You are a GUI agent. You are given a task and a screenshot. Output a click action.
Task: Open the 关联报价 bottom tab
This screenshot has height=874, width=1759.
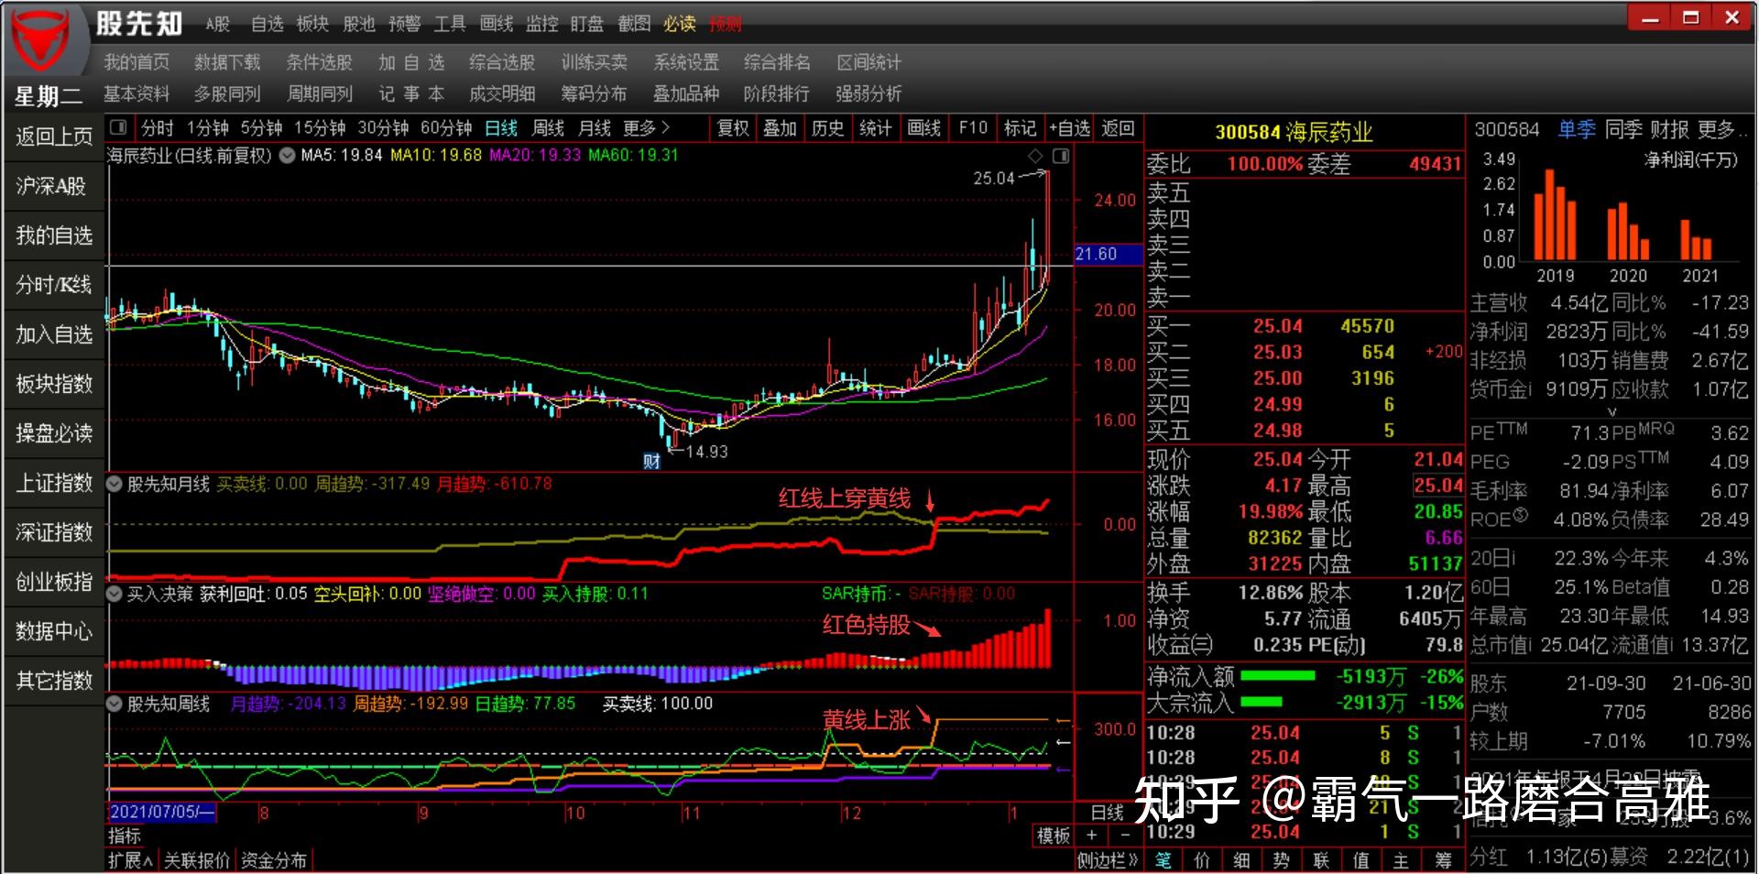point(197,860)
